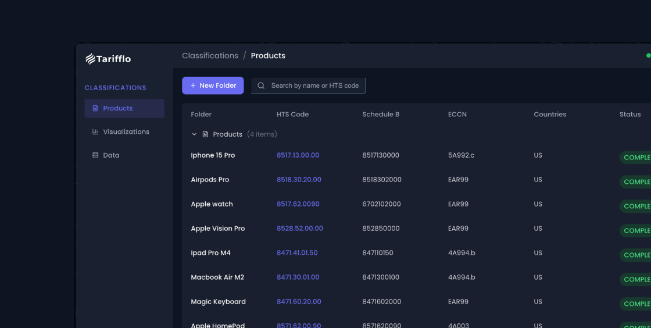
Task: Click the Tarifflo logo icon
Action: tap(91, 59)
